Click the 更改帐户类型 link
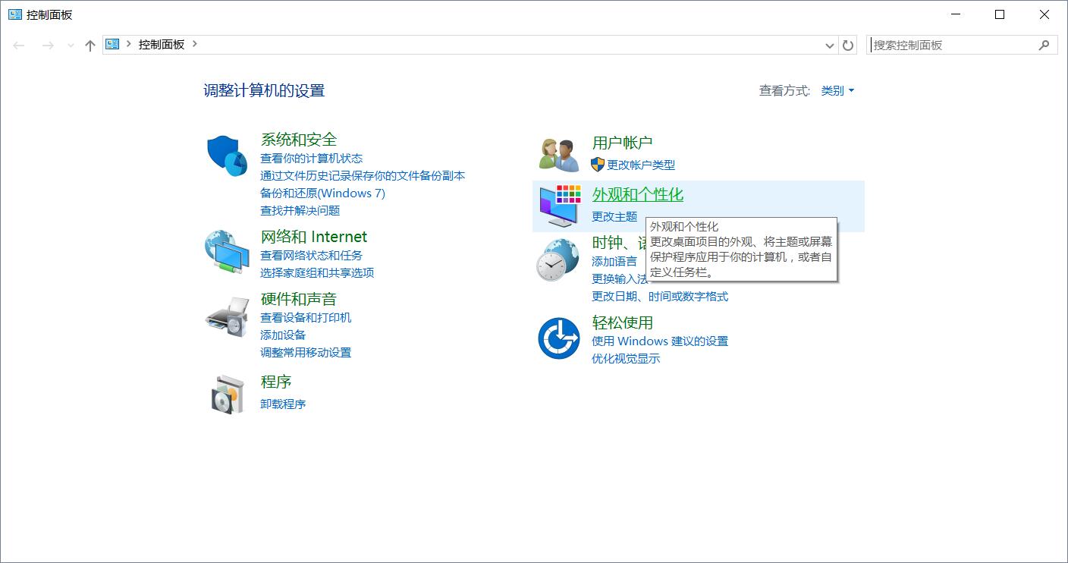Image resolution: width=1068 pixels, height=563 pixels. tap(641, 165)
